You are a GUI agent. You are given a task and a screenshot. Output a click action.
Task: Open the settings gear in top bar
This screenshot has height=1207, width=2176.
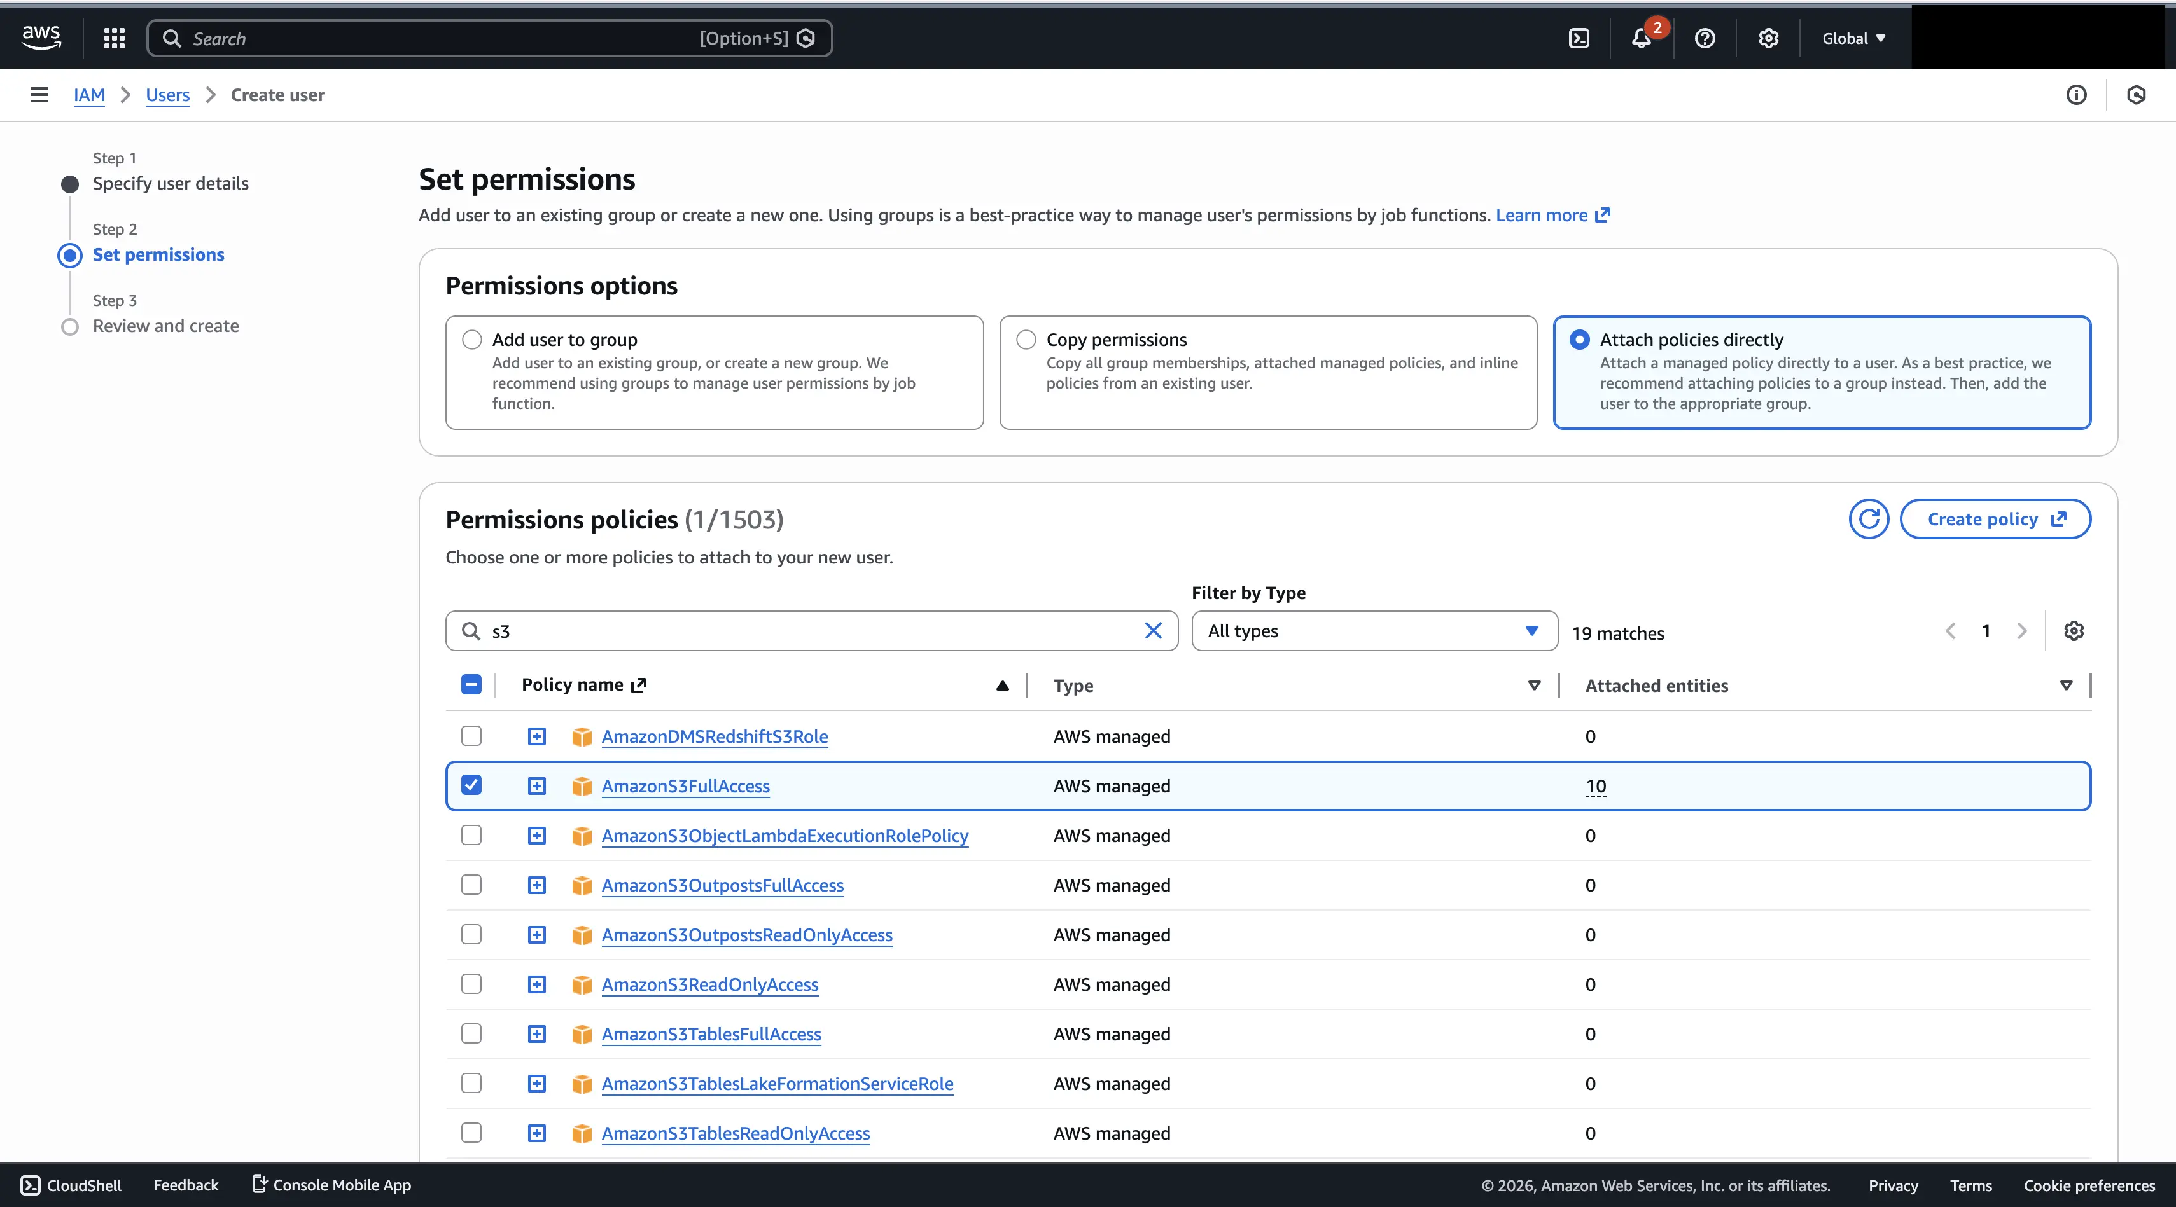click(x=1768, y=38)
